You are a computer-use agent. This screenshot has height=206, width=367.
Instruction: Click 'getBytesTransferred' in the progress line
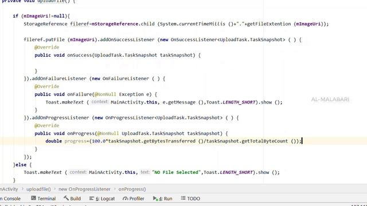pos(169,141)
